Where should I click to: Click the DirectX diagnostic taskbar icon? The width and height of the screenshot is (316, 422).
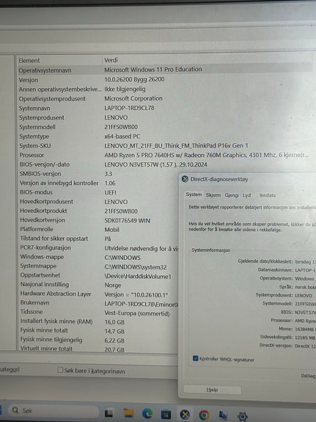point(185,415)
